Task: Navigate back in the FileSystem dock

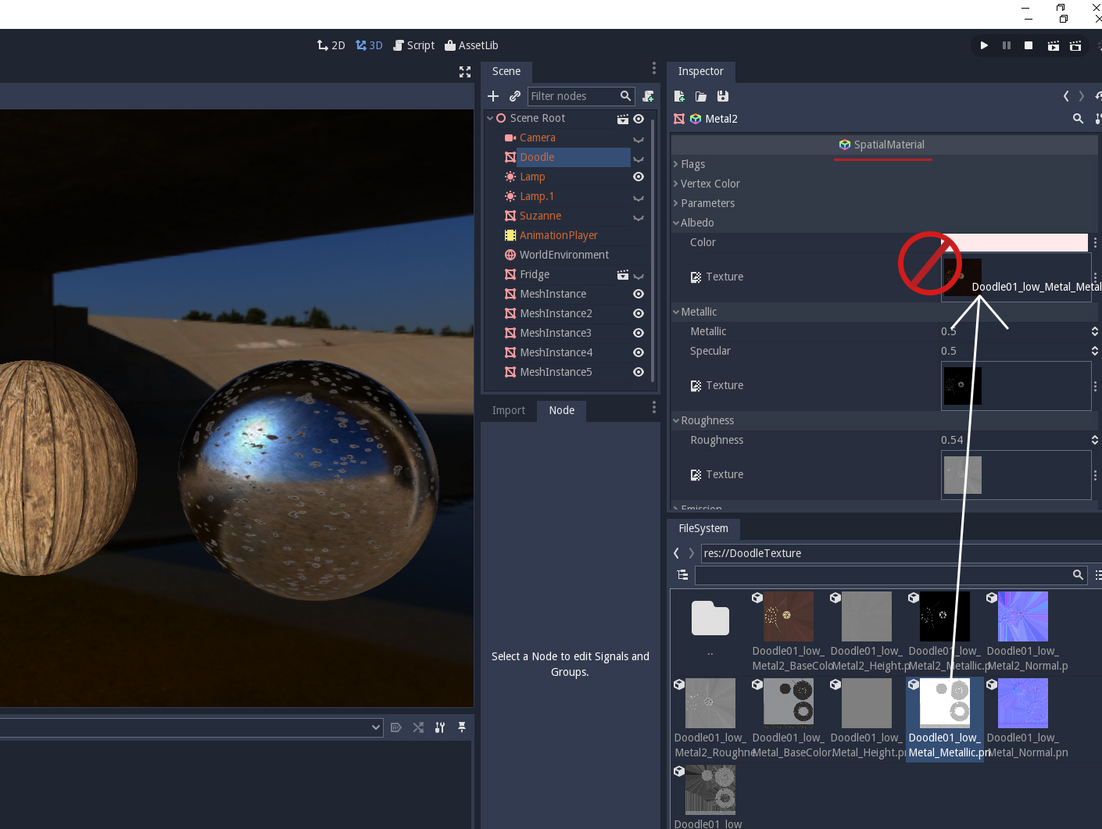Action: (675, 552)
